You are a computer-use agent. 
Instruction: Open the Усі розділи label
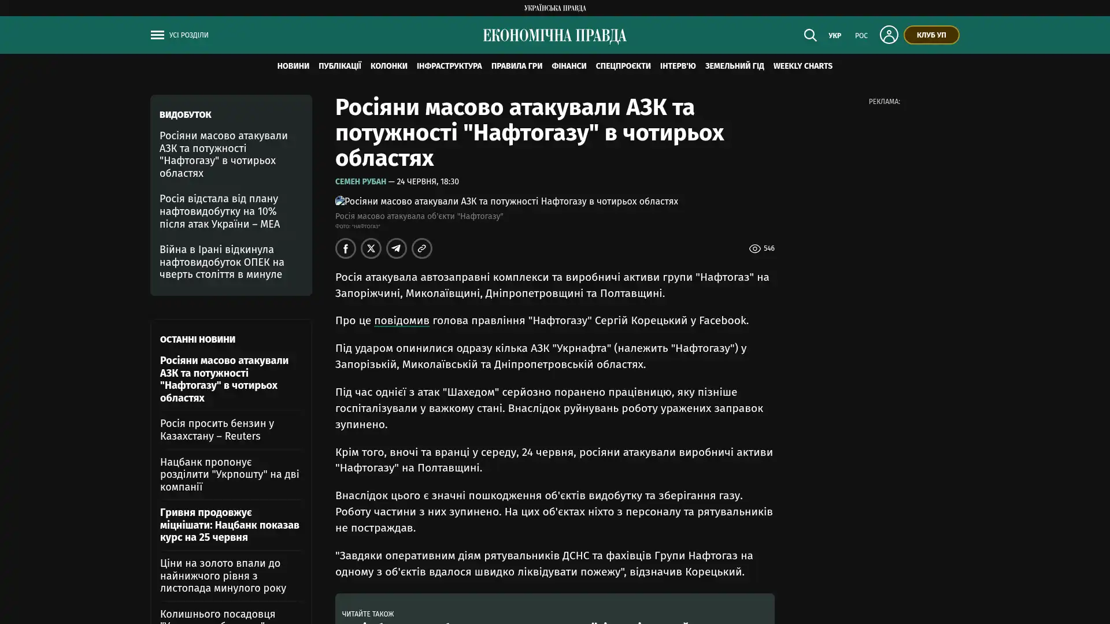[189, 35]
